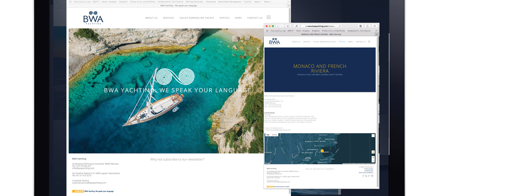The height and width of the screenshot is (196, 519).
Task: Go back in front Safari window
Action: coord(278,26)
